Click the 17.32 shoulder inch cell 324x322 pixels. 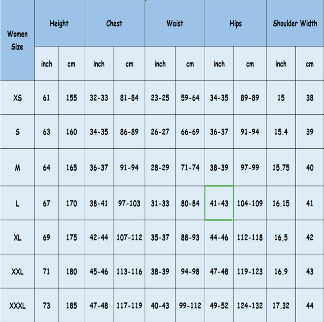coord(281,306)
